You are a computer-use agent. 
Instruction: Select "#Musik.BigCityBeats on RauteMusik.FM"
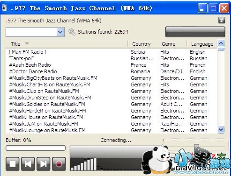pyautogui.click(x=111, y=78)
